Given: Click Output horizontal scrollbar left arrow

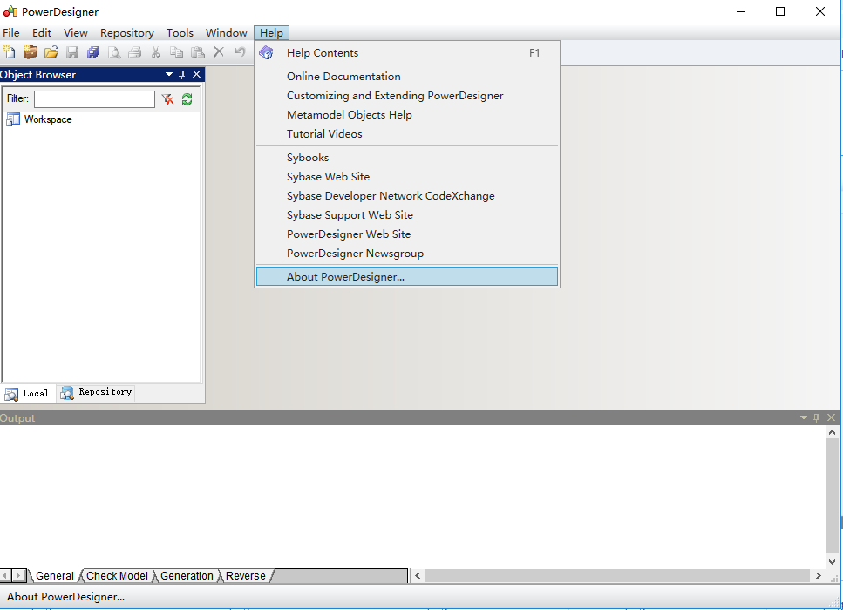Looking at the screenshot, I should pos(418,576).
